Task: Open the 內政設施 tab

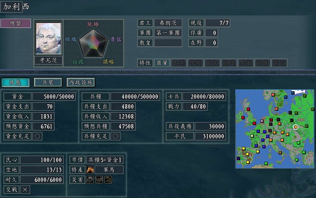Action: (x=81, y=82)
